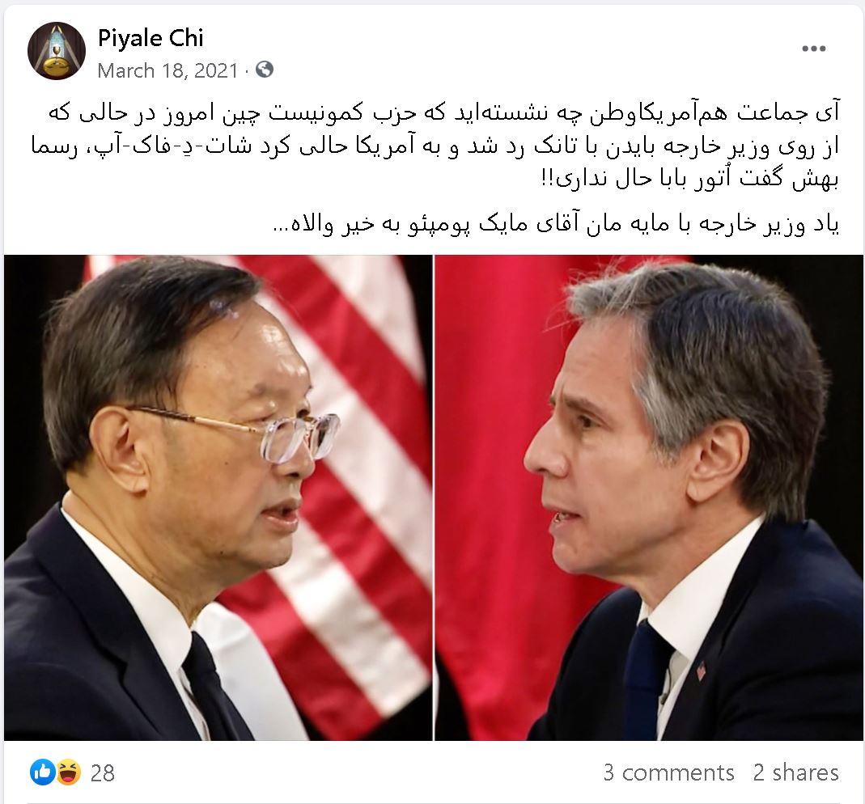Open the Piyale Chi profile name link
Screen dimensions: 865x804
(x=151, y=38)
